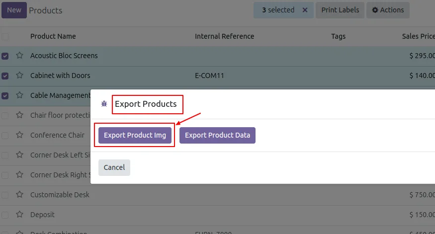Cancel the Export Products dialog

click(x=114, y=167)
